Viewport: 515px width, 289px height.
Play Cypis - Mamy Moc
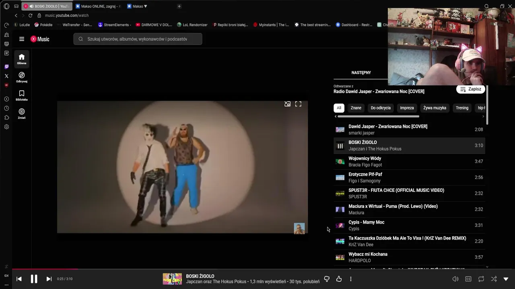click(x=409, y=225)
